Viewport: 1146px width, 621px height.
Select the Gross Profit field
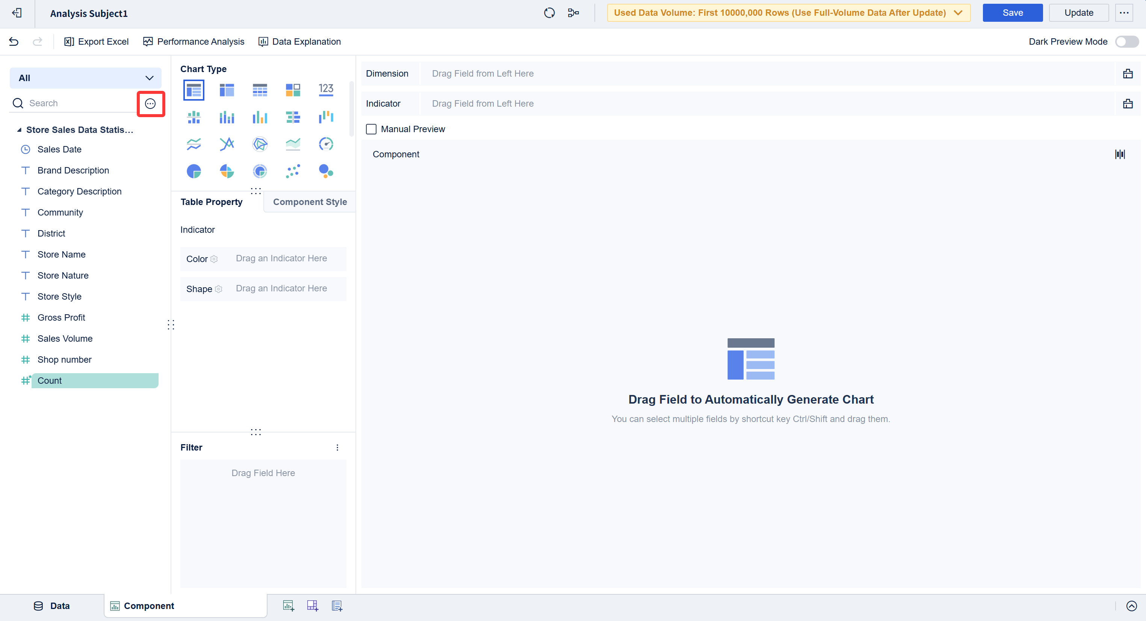tap(61, 317)
